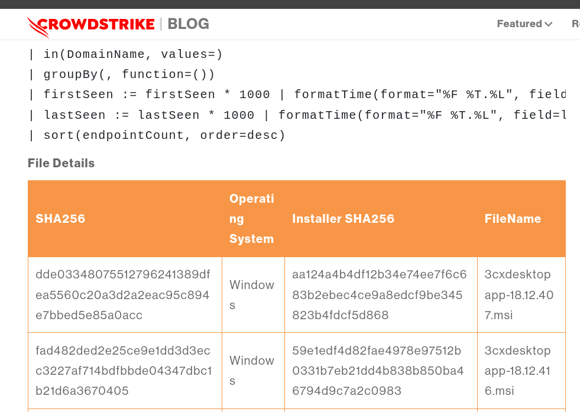The width and height of the screenshot is (580, 412).
Task: Click the installer hash starting with aa124a4b
Action: 379,294
